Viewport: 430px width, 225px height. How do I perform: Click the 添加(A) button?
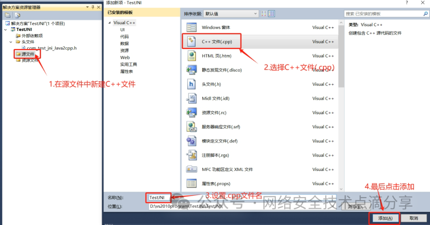[385, 218]
